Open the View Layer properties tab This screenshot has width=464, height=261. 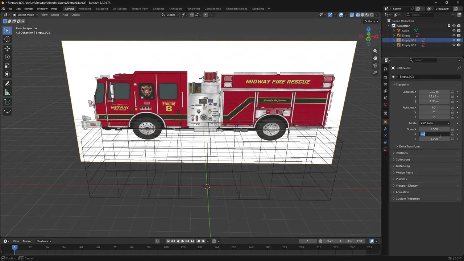pyautogui.click(x=385, y=91)
